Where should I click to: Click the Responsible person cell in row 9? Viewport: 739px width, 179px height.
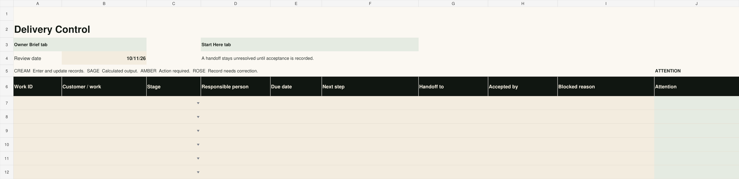(236, 131)
